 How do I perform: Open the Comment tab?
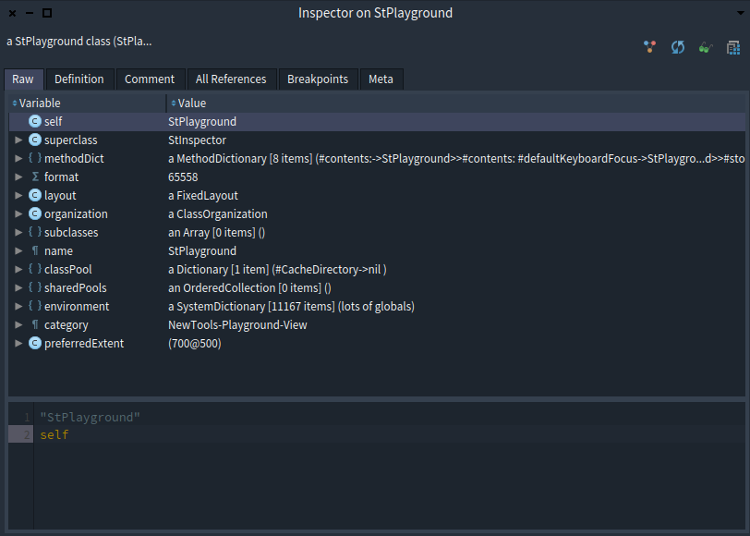tap(150, 79)
